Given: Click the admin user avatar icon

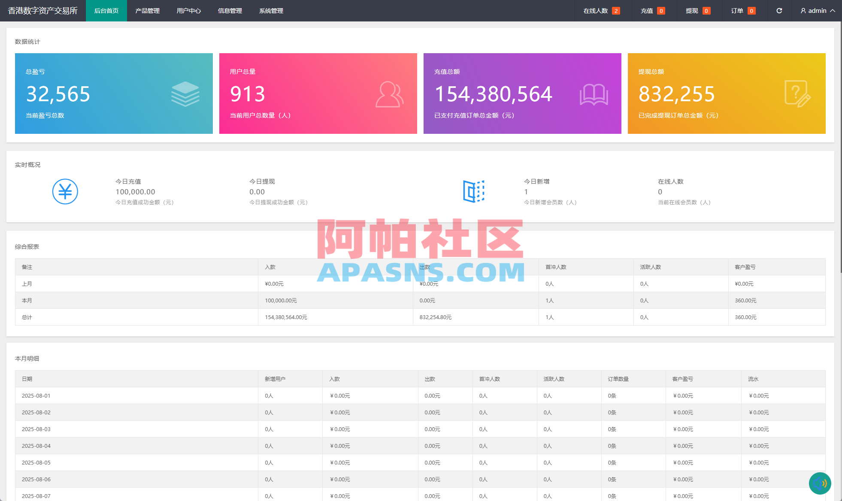Looking at the screenshot, I should [803, 11].
